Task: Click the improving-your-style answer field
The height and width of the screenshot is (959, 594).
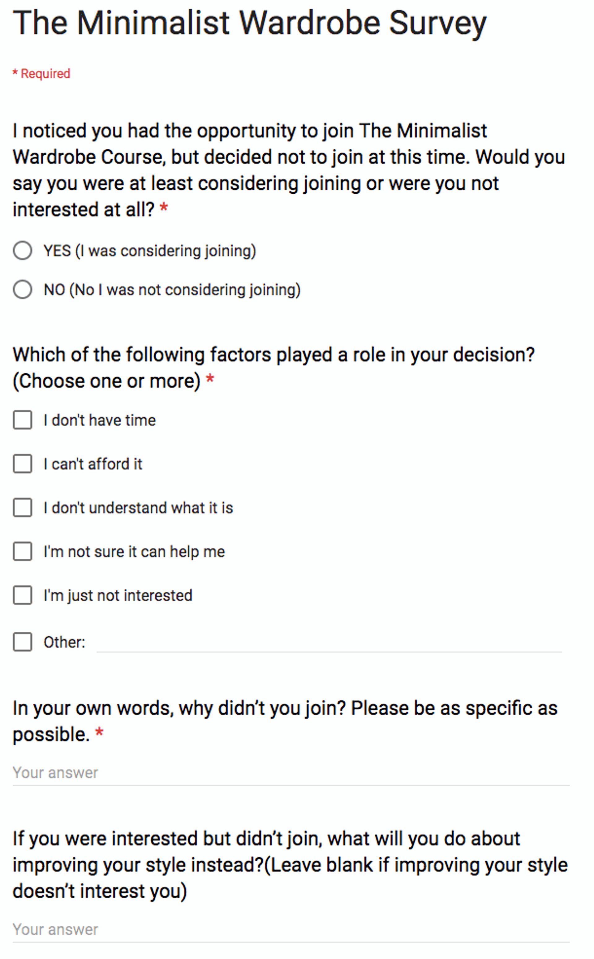Action: 275,929
